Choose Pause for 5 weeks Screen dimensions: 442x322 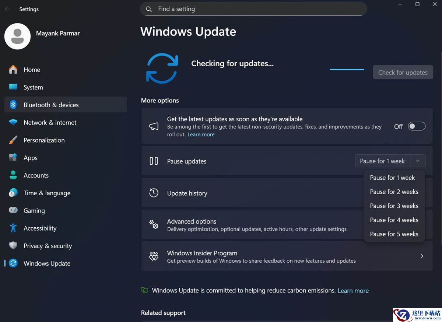click(394, 234)
